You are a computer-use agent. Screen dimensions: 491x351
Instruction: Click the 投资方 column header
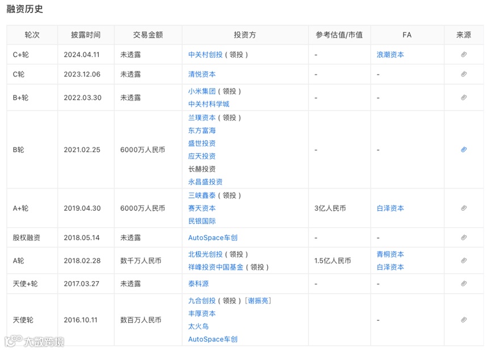pos(245,35)
